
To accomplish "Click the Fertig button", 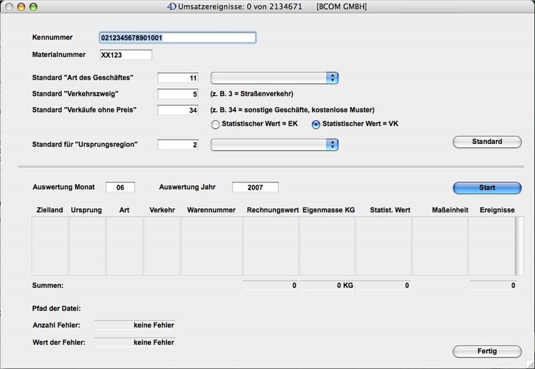I will pos(487,352).
